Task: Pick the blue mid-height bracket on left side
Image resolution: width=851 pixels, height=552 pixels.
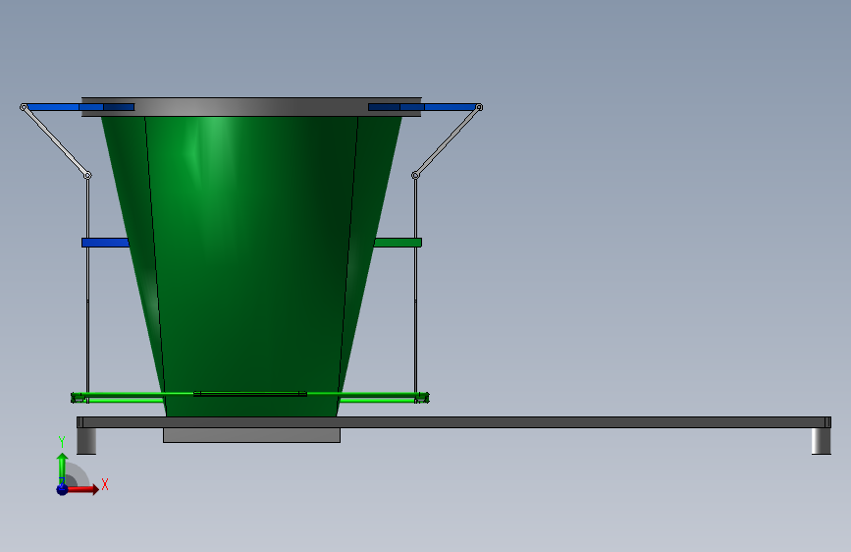Action: (105, 243)
